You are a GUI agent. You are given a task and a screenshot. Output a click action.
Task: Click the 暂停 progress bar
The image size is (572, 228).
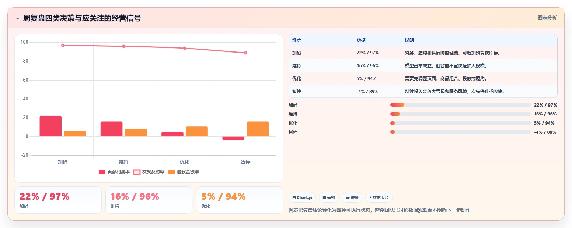pyautogui.click(x=460, y=132)
